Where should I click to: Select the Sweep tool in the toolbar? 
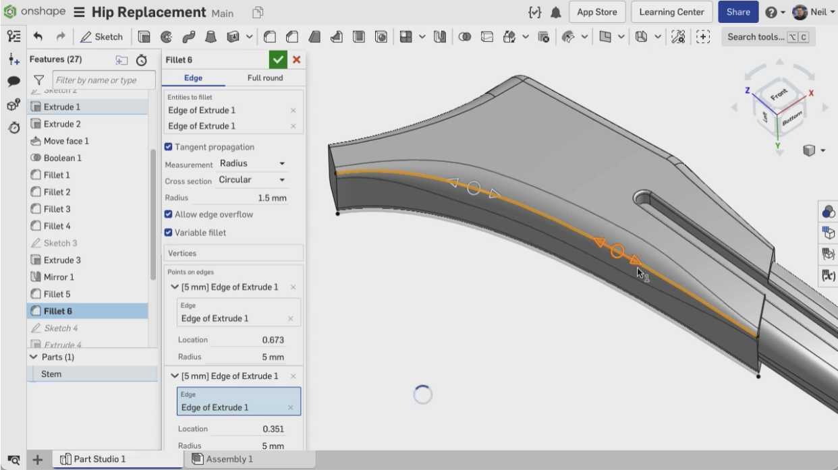188,37
